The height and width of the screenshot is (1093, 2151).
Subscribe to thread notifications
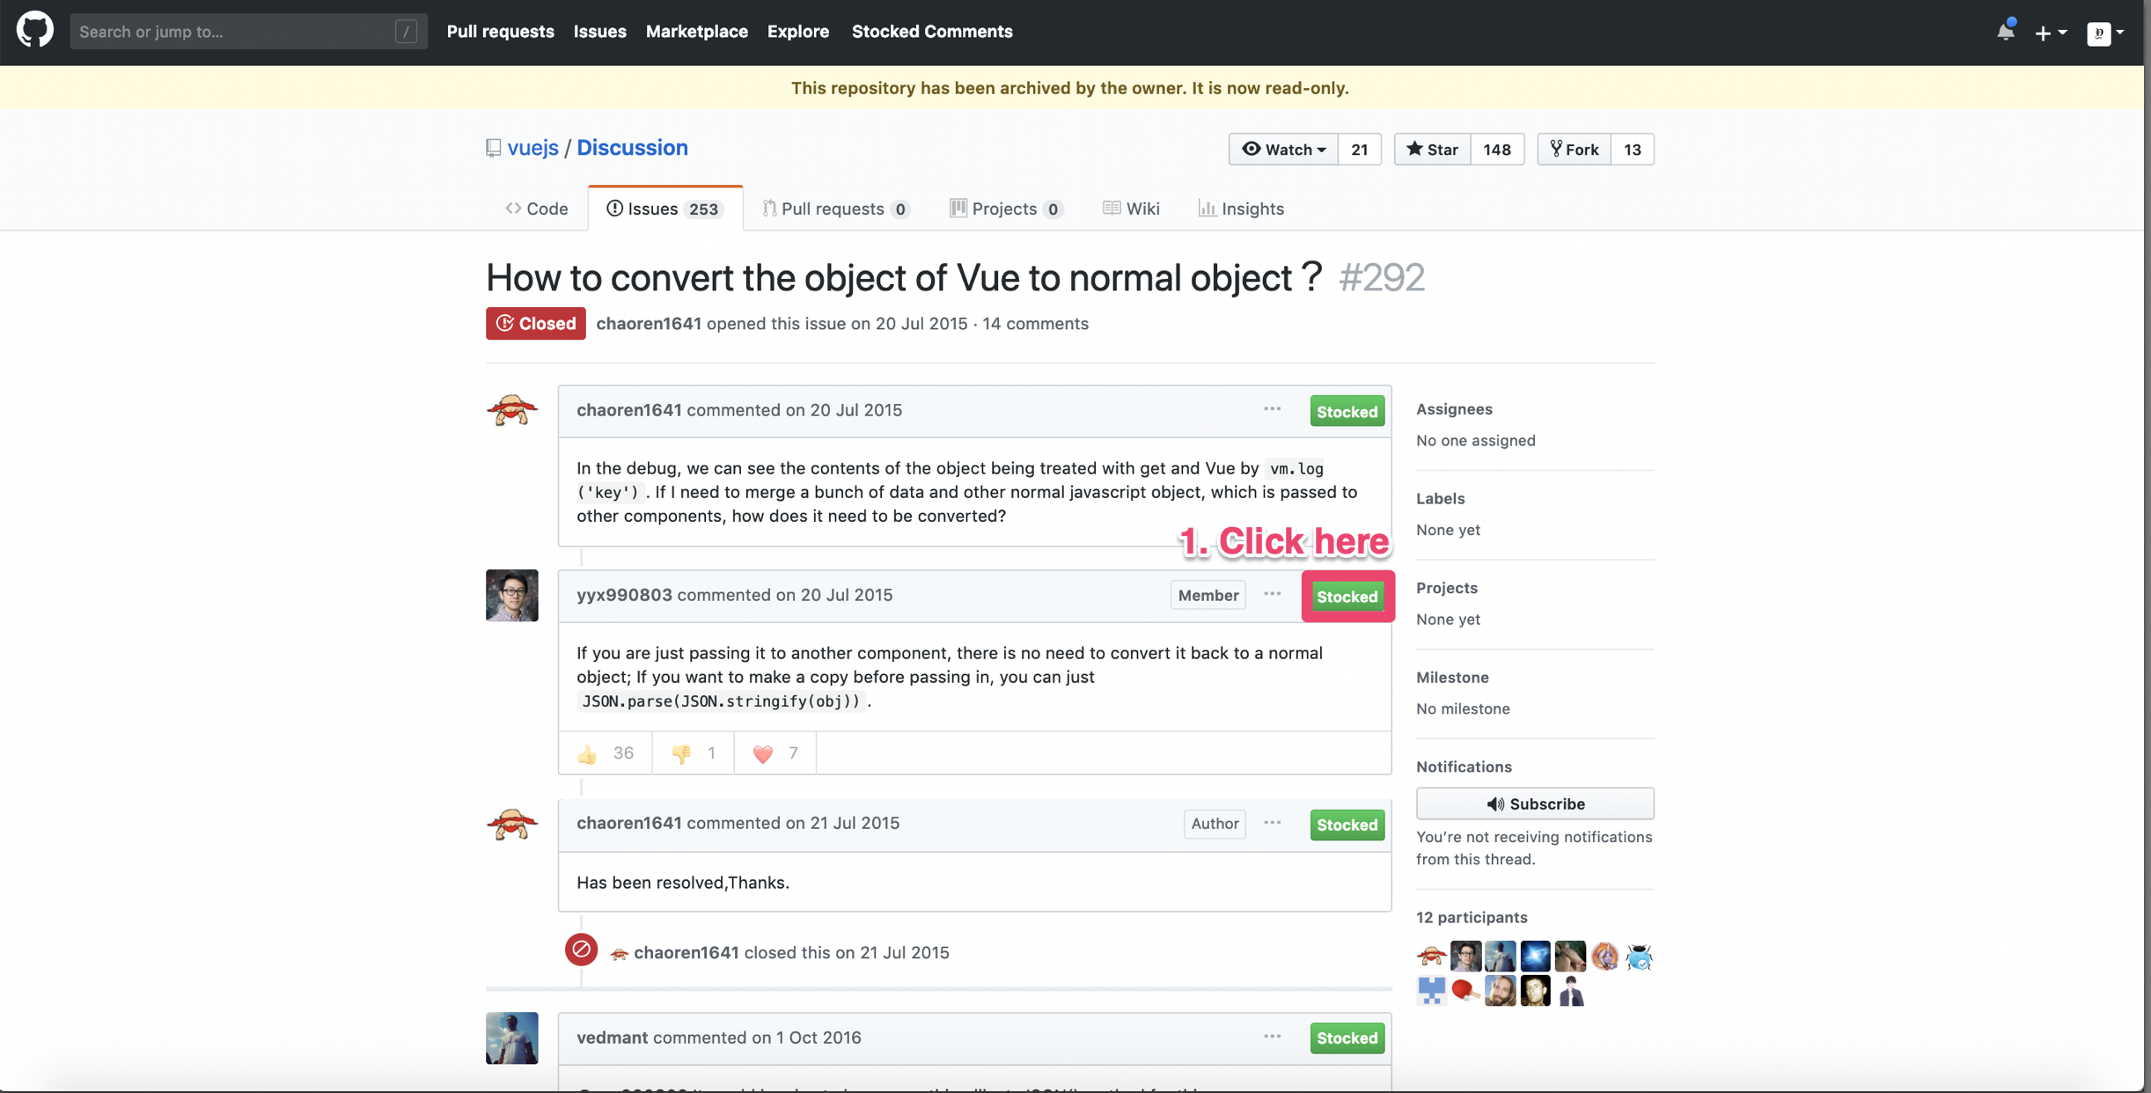(x=1534, y=803)
